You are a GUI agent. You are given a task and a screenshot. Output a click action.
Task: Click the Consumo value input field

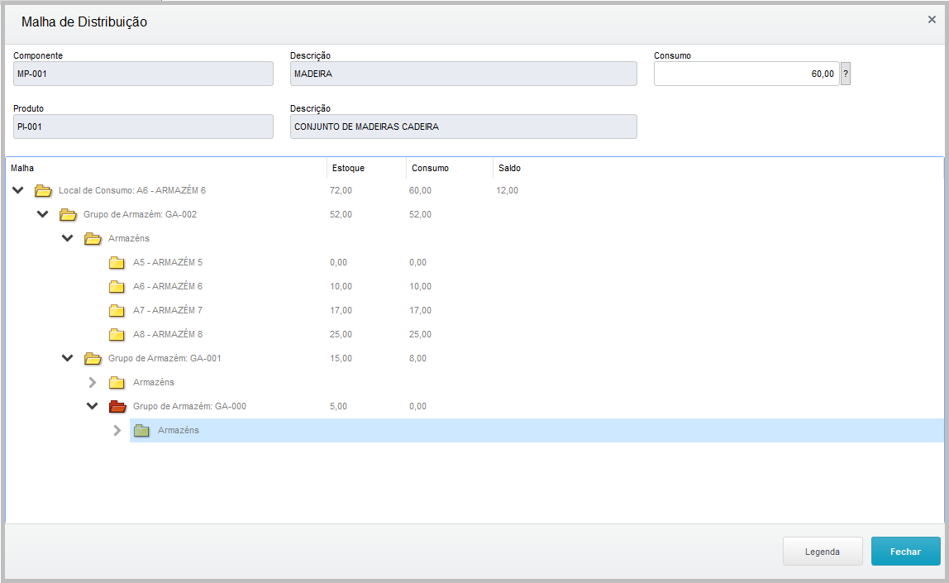[x=746, y=74]
